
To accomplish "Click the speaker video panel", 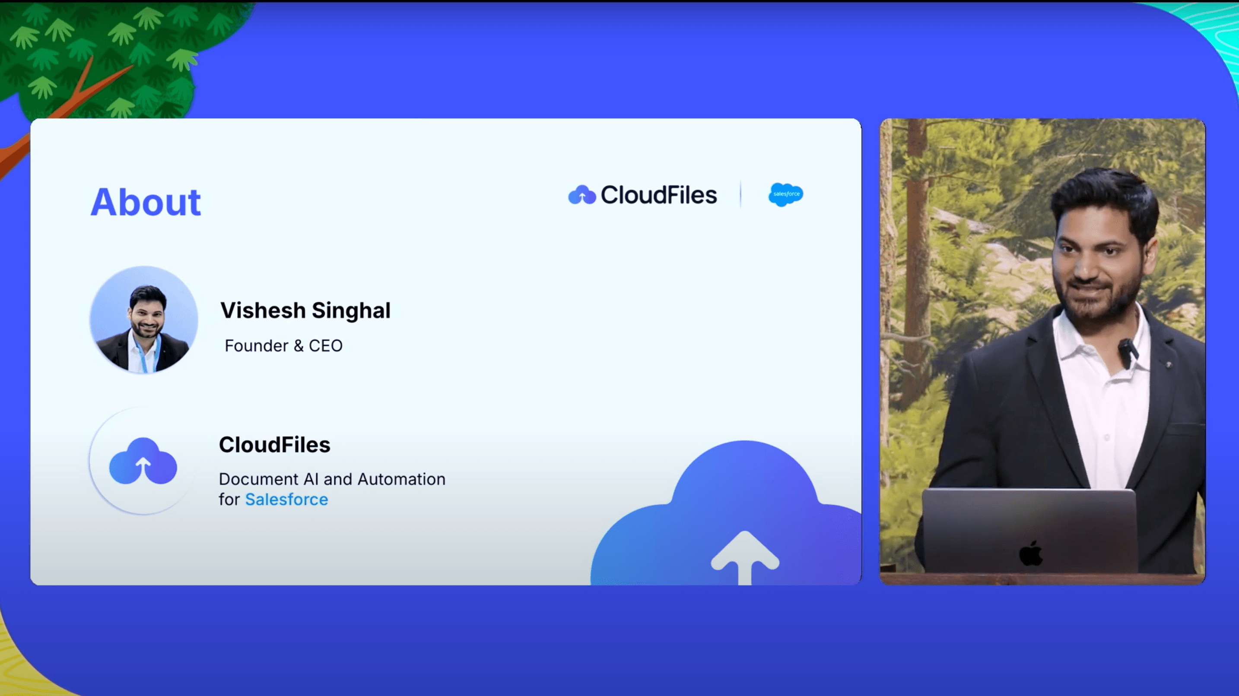I will pyautogui.click(x=1042, y=351).
